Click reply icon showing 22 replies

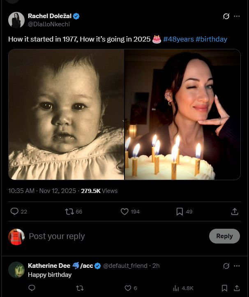(14, 211)
